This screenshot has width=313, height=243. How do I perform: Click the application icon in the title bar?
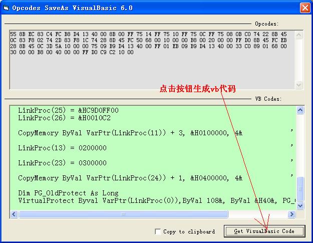(6, 8)
